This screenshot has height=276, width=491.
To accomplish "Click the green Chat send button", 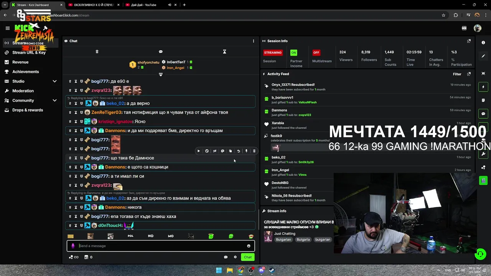I will pos(248,257).
